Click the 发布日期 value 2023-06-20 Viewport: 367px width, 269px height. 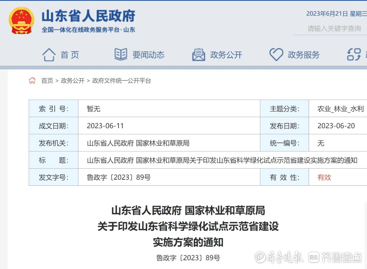(x=336, y=126)
